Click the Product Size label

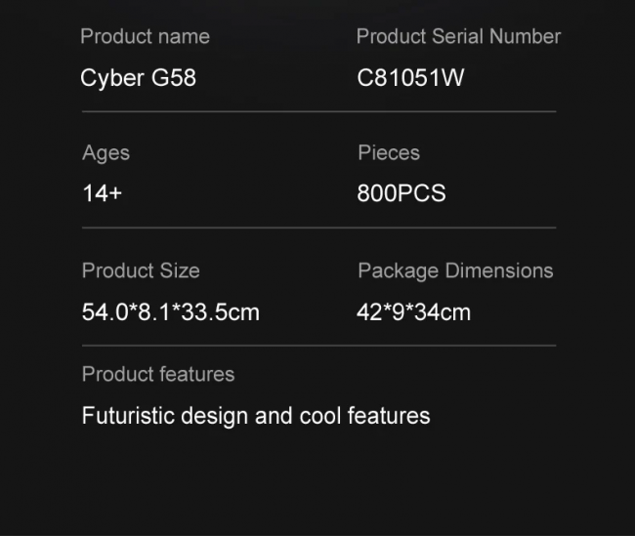click(141, 270)
